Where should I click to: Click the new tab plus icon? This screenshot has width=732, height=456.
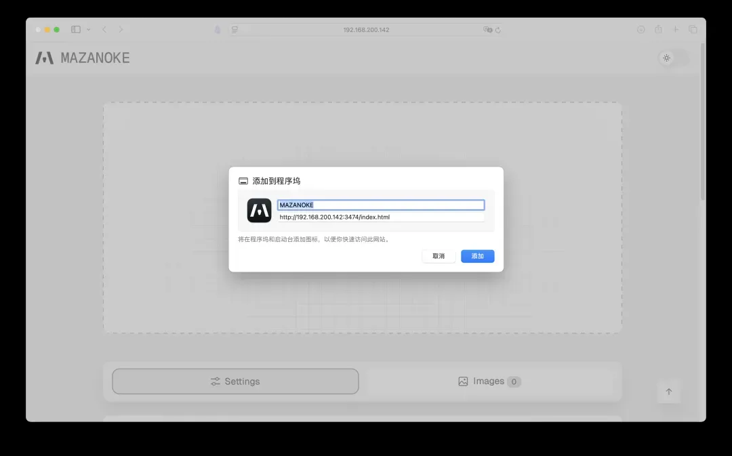pos(676,30)
